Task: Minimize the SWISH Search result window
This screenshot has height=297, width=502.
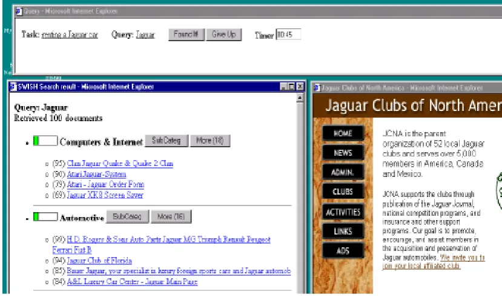Action: coord(283,87)
